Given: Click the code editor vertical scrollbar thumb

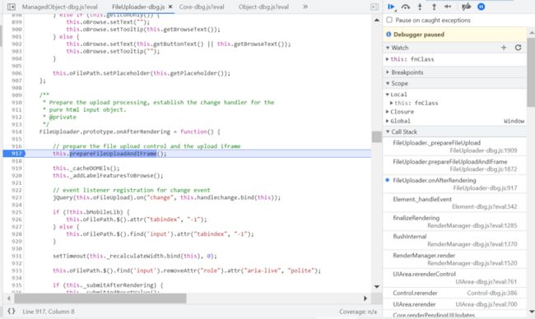Looking at the screenshot, I should 377,136.
